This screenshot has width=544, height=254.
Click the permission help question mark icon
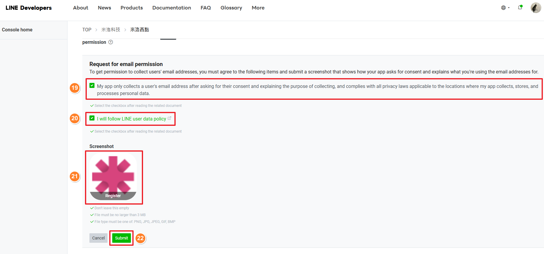(x=110, y=42)
